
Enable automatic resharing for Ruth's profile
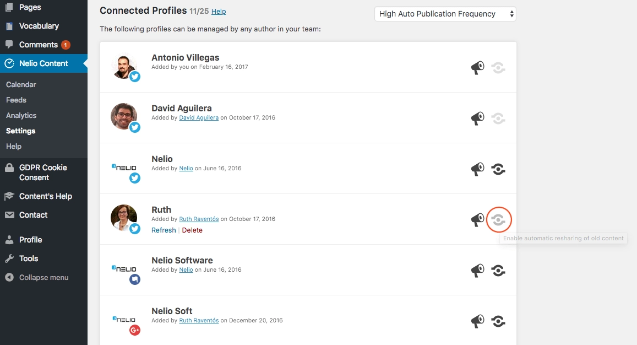(x=498, y=220)
